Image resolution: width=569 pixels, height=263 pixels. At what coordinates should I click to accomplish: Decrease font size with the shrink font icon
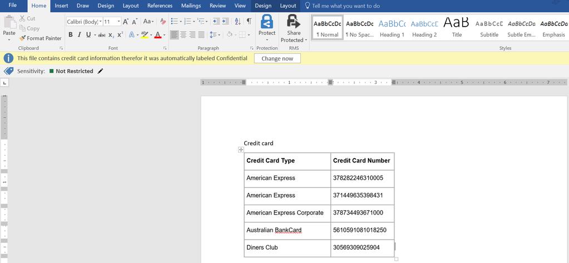tap(134, 22)
